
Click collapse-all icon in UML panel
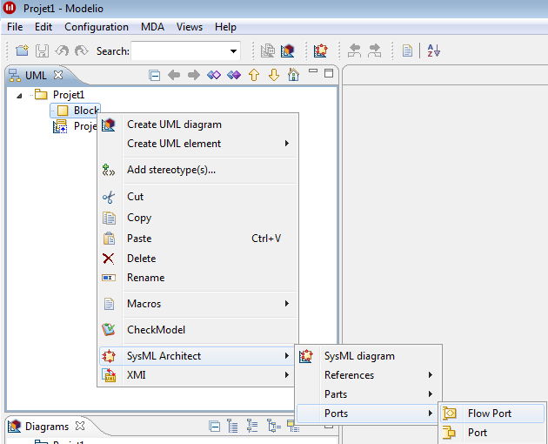click(155, 75)
